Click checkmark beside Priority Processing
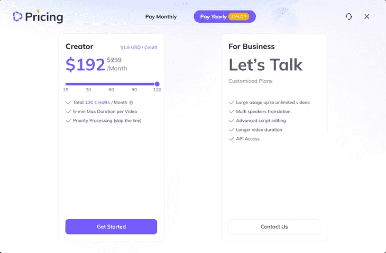386x253 pixels. pyautogui.click(x=68, y=121)
